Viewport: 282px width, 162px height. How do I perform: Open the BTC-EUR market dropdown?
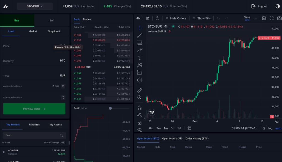point(35,6)
